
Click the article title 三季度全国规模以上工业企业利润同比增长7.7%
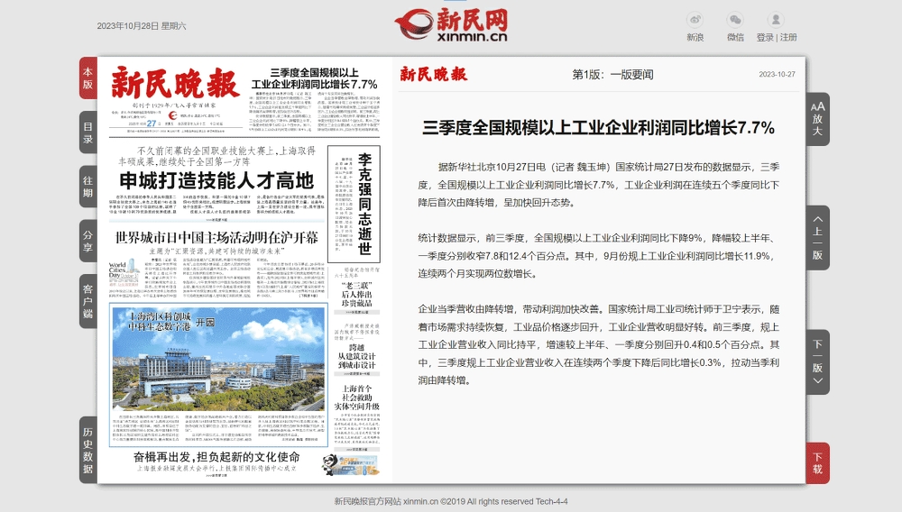(x=598, y=128)
